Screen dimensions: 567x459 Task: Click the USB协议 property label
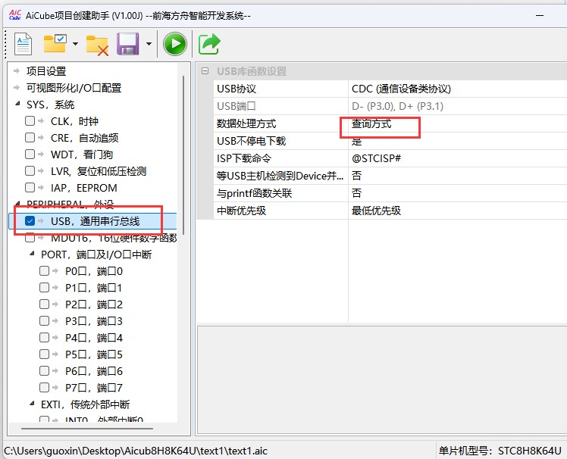click(237, 89)
